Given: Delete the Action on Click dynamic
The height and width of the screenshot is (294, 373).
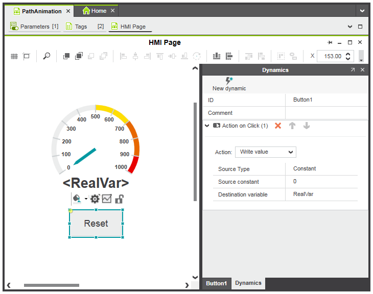Looking at the screenshot, I should [x=278, y=126].
